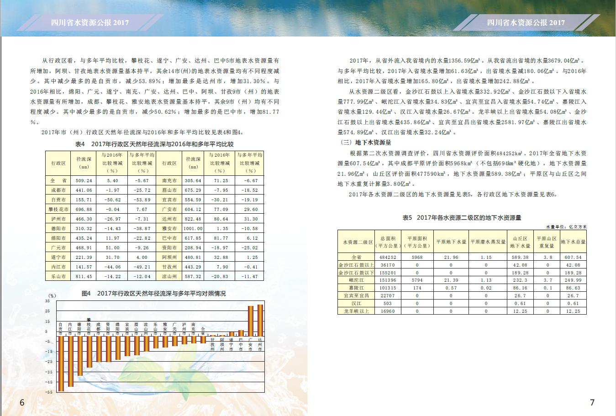This screenshot has width=616, height=416.
Task: Click page number 7
Action: tap(592, 402)
